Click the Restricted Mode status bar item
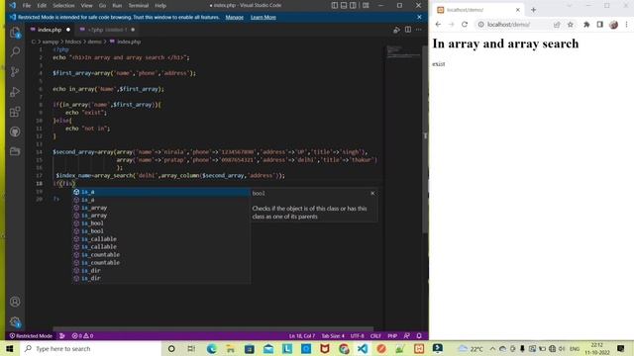 pyautogui.click(x=31, y=336)
